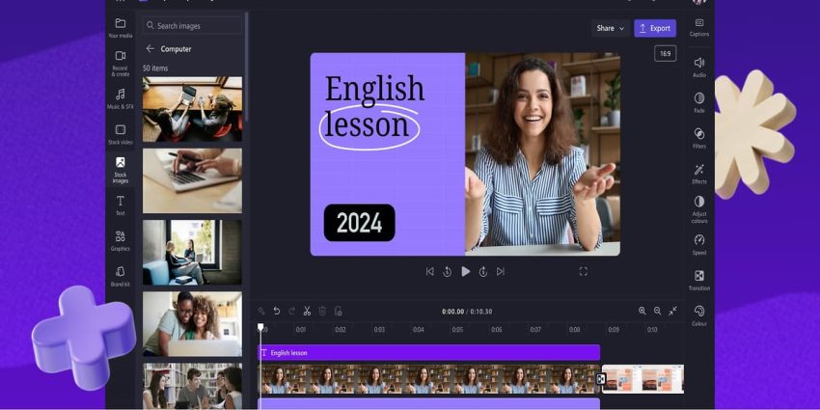The image size is (820, 410).
Task: Rewind a few seconds
Action: [447, 271]
